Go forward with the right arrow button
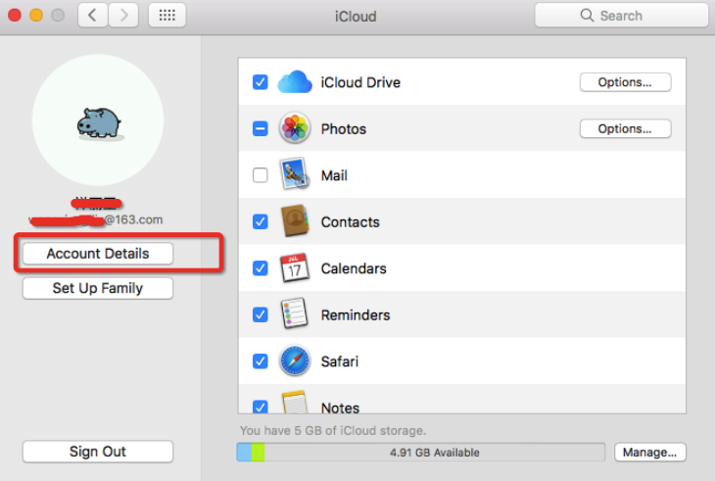Image resolution: width=715 pixels, height=481 pixels. pos(123,16)
